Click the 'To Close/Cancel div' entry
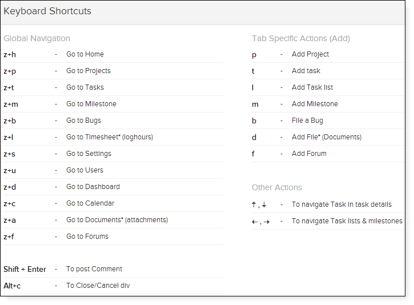The height and width of the screenshot is (305, 414). [98, 286]
